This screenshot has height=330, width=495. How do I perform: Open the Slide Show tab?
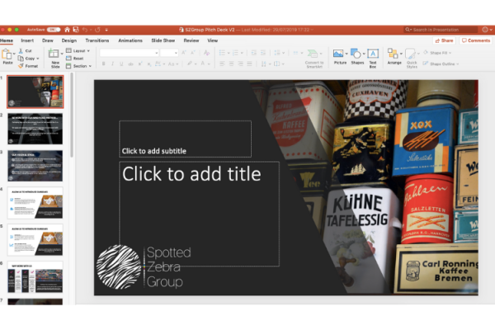(163, 40)
